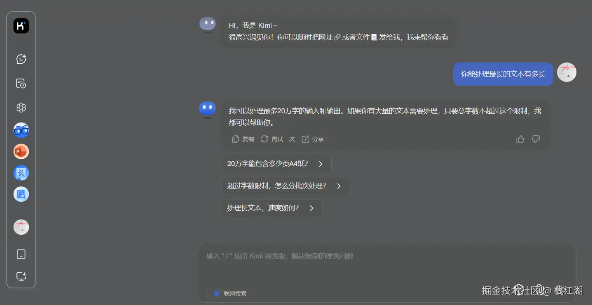Copy the reply with 复制
The height and width of the screenshot is (305, 592).
[x=243, y=139]
